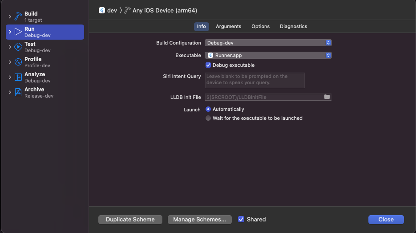The image size is (416, 233).
Task: Click the Build hammer icon in sidebar
Action: coord(18,16)
